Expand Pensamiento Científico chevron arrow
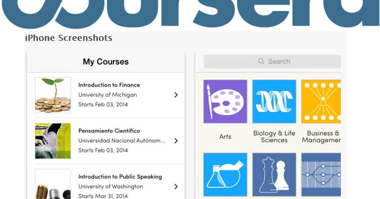The image size is (380, 199). point(176,141)
